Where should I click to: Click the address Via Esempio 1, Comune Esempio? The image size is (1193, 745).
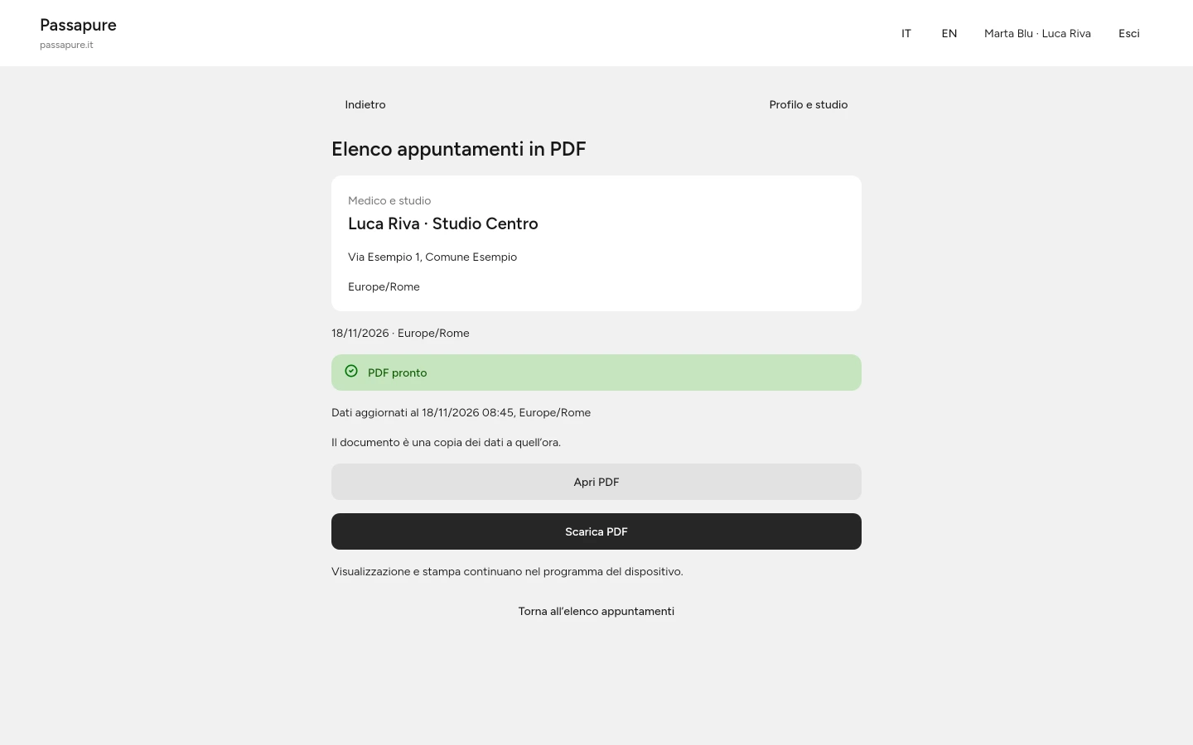(x=432, y=257)
